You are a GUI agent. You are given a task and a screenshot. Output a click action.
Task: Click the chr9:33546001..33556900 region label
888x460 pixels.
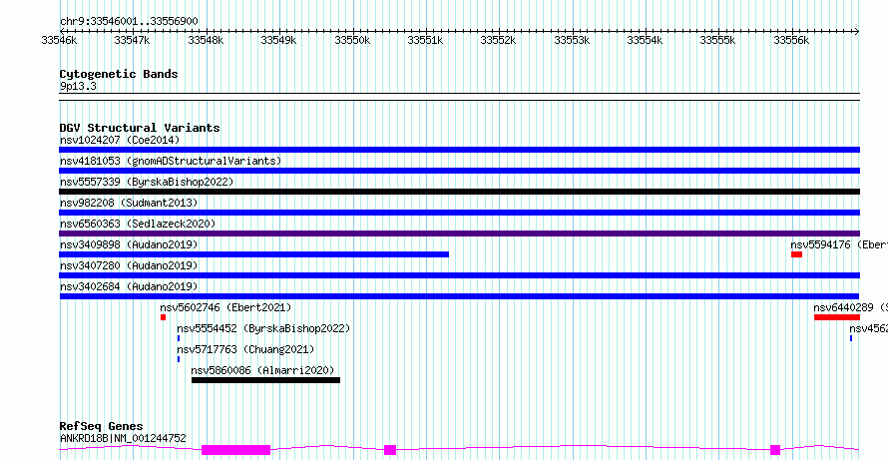pyautogui.click(x=129, y=21)
